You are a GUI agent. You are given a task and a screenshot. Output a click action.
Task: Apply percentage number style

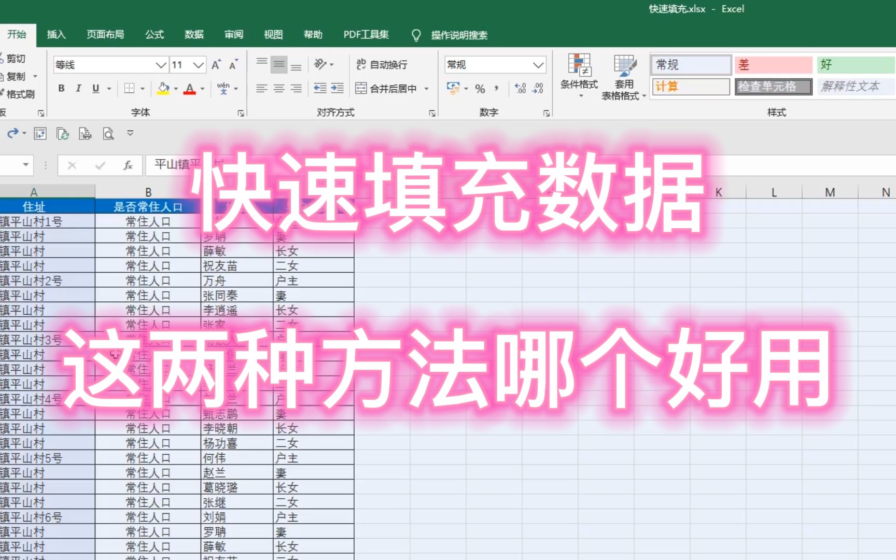click(480, 89)
